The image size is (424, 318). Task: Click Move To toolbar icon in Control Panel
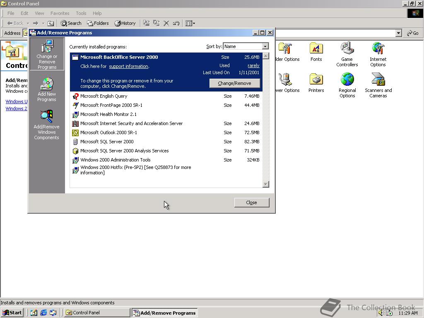(x=147, y=23)
